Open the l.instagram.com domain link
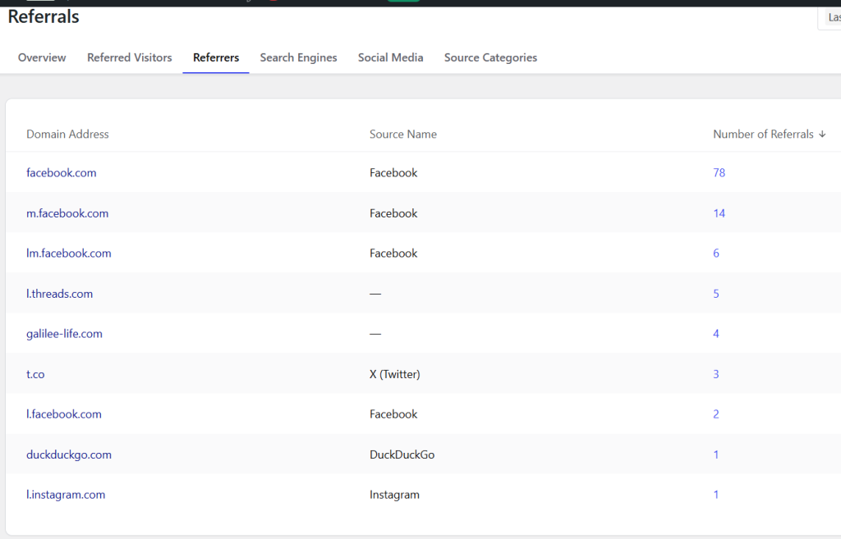 click(x=66, y=495)
